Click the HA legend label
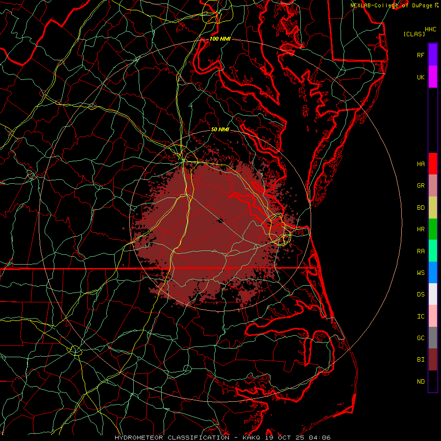This screenshot has height=441, width=441. click(421, 164)
